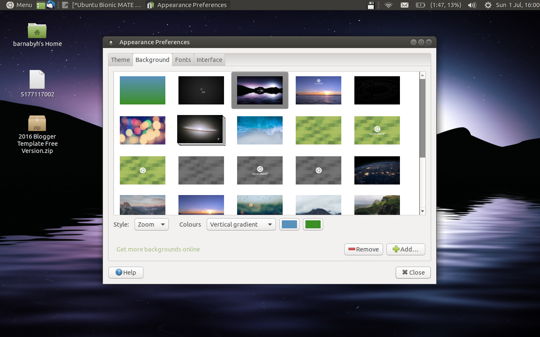Open the Style dropdown showing Zoom
Image resolution: width=540 pixels, height=337 pixels.
pyautogui.click(x=151, y=225)
